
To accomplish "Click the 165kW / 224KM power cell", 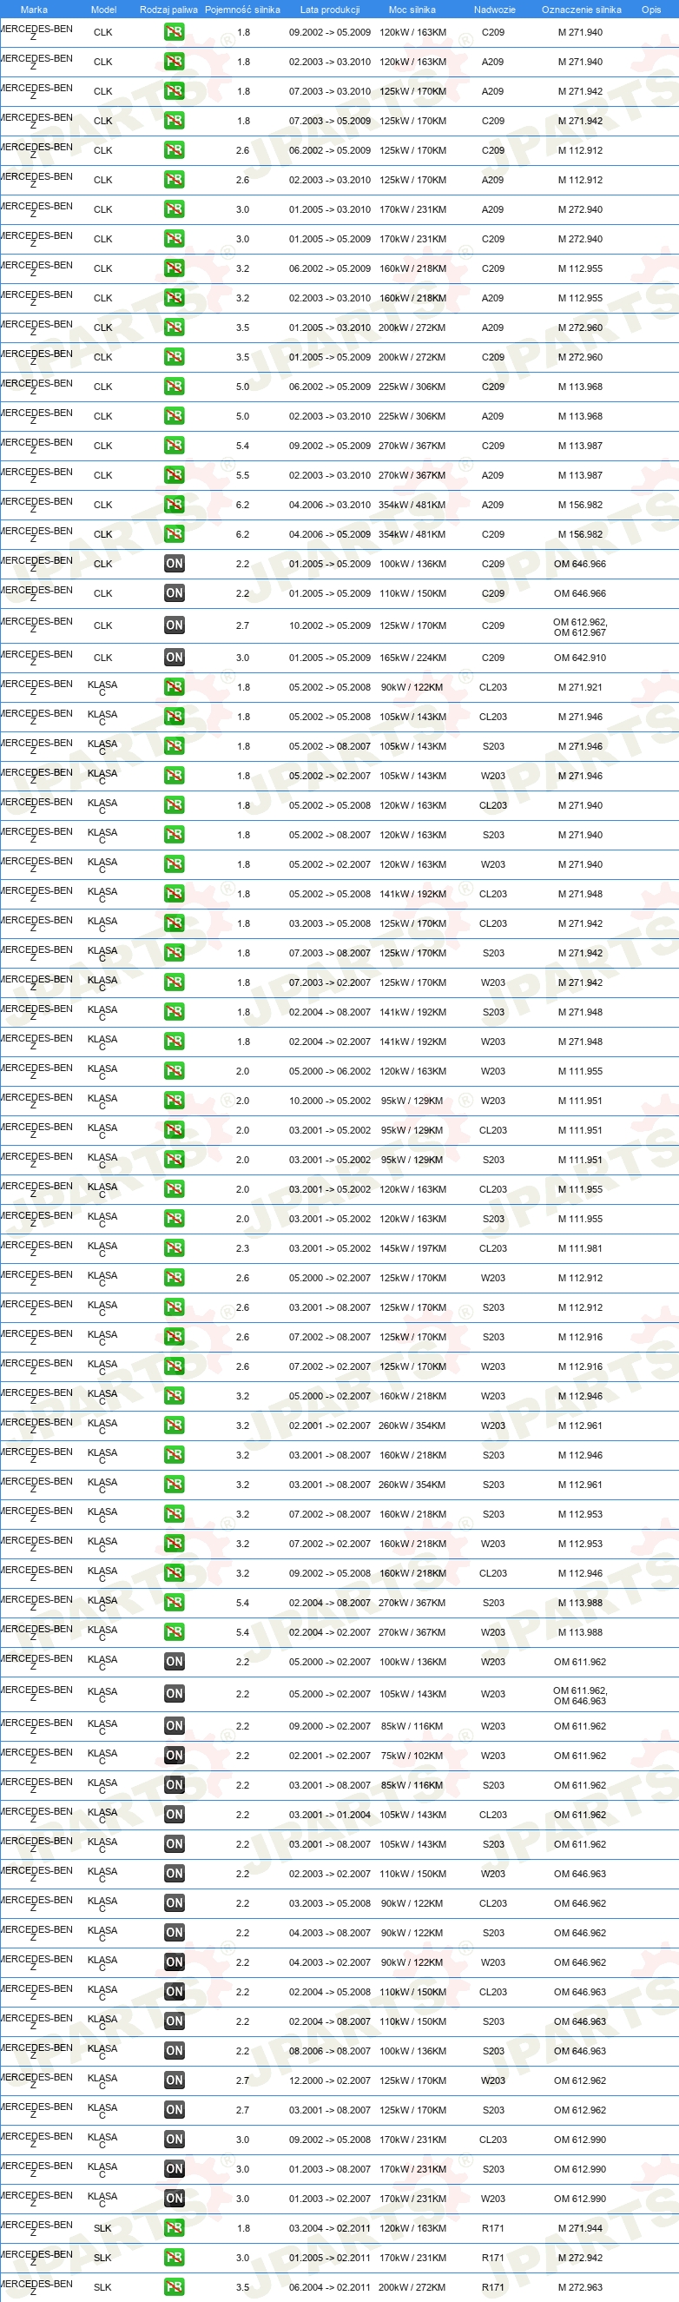I will pos(412,658).
